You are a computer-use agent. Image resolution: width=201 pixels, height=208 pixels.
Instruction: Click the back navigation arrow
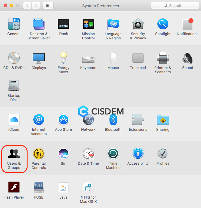(x=27, y=5)
